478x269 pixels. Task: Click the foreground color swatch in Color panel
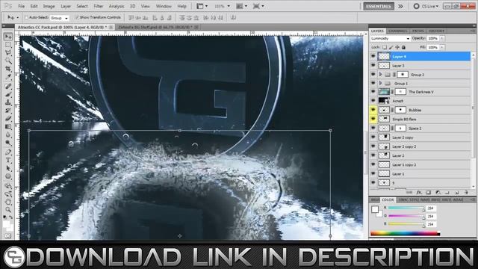375,209
